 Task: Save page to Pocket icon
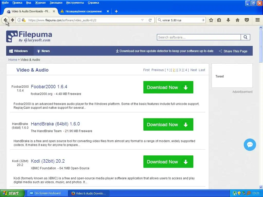click(x=247, y=20)
